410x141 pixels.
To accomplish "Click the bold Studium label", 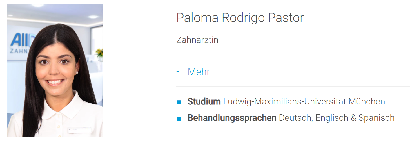I will click(204, 101).
